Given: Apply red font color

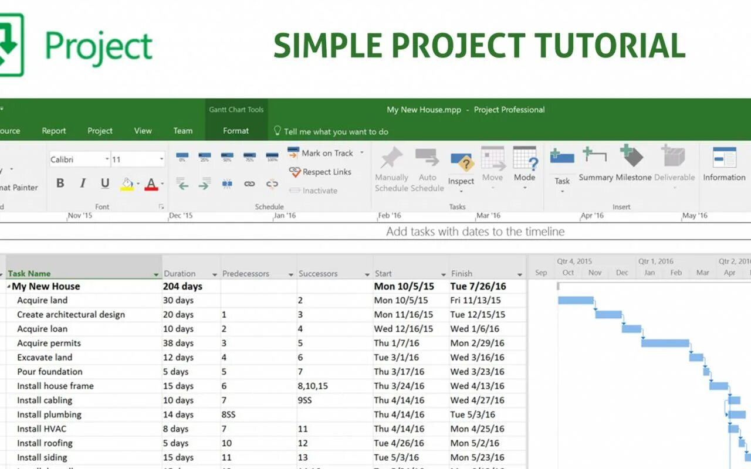Looking at the screenshot, I should point(151,184).
